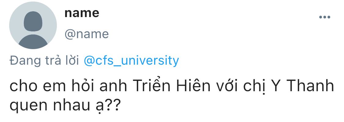Viewport: 344px width, 122px height.
Task: Click the gray @name handle
Action: 87,34
